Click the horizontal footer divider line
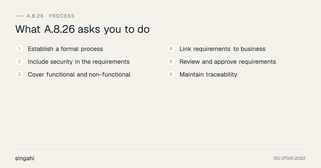321x168 pixels. pyautogui.click(x=160, y=149)
